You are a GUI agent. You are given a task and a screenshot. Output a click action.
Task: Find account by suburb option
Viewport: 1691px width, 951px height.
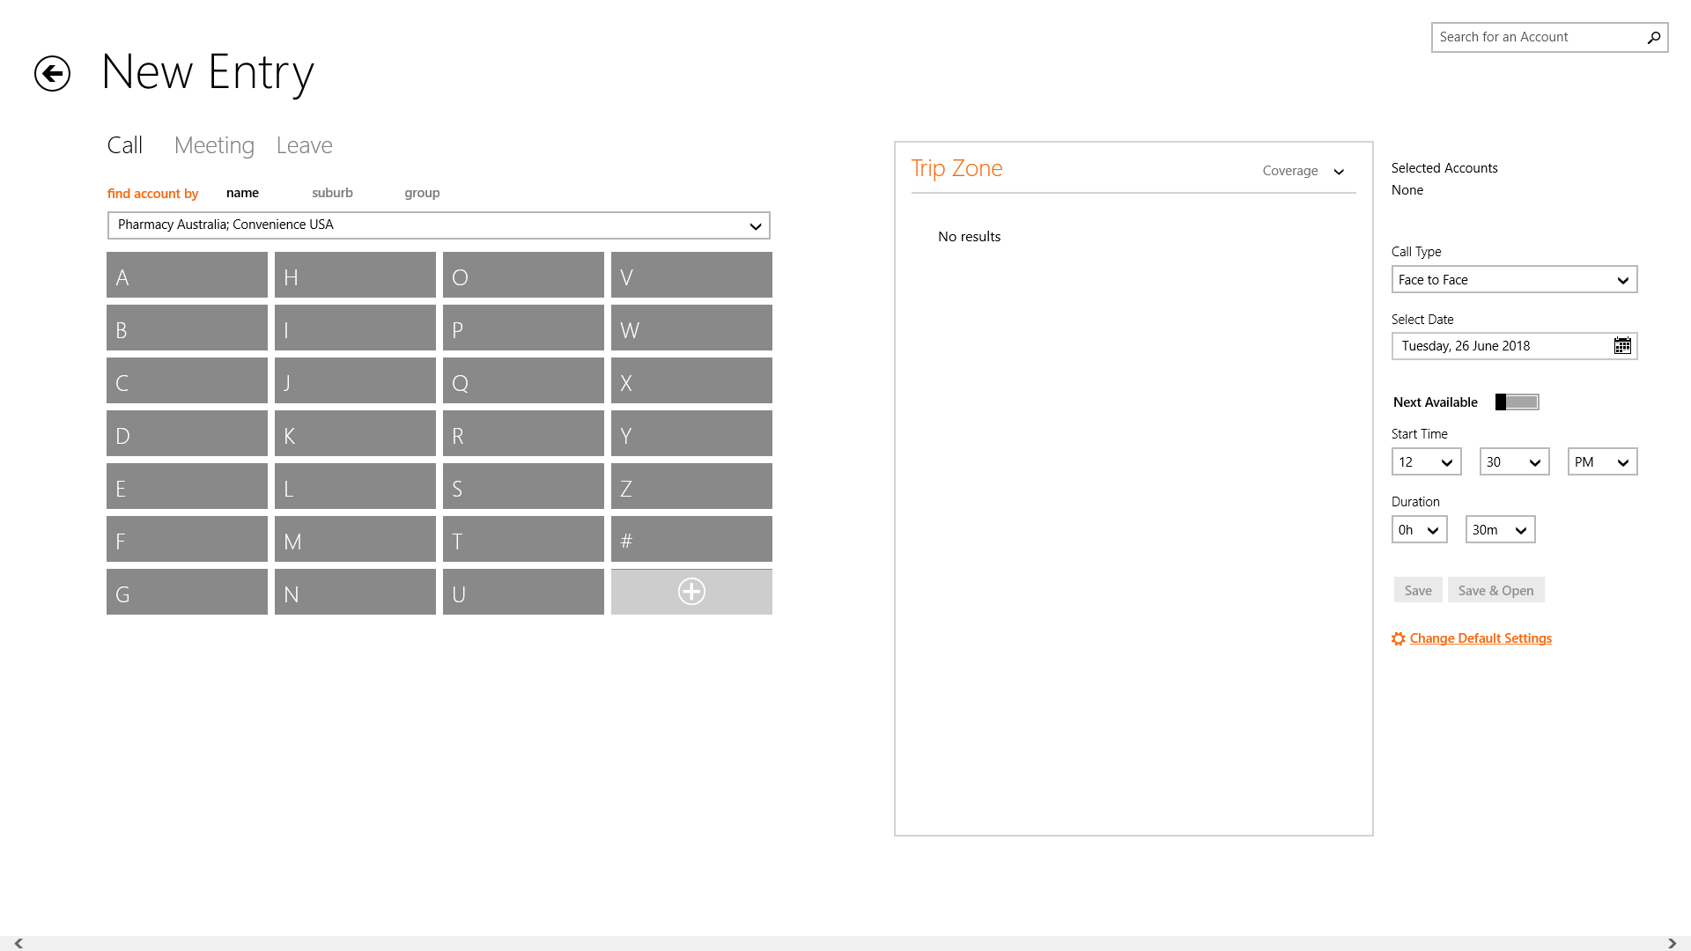[x=332, y=193]
